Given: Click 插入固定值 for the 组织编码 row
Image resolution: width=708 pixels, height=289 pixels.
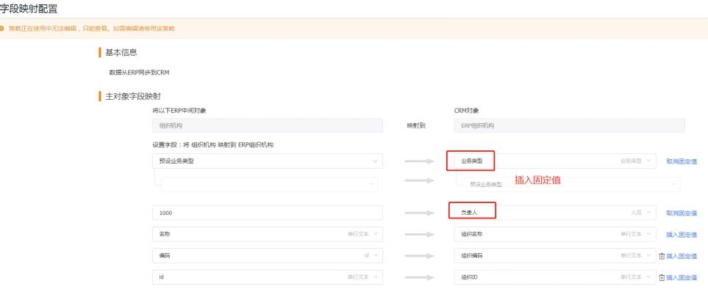Looking at the screenshot, I should (x=682, y=256).
